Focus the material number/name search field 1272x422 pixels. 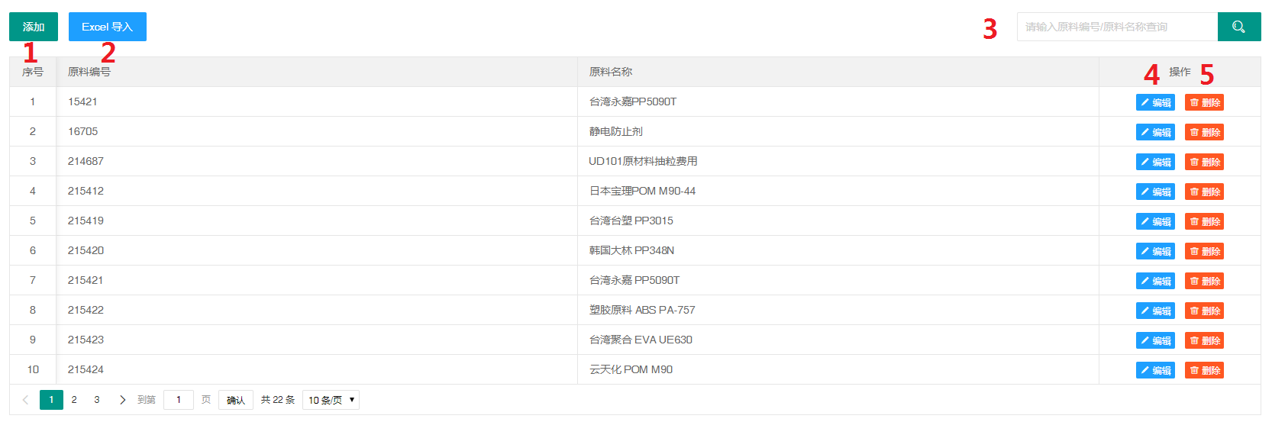(x=1116, y=27)
